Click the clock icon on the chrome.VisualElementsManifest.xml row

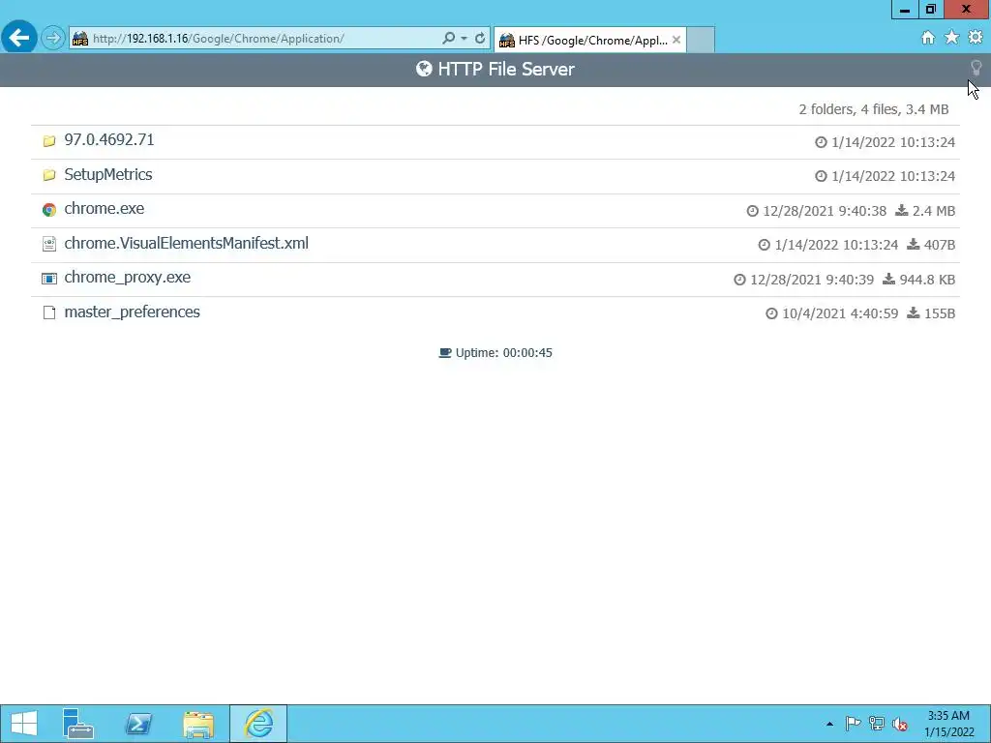765,245
